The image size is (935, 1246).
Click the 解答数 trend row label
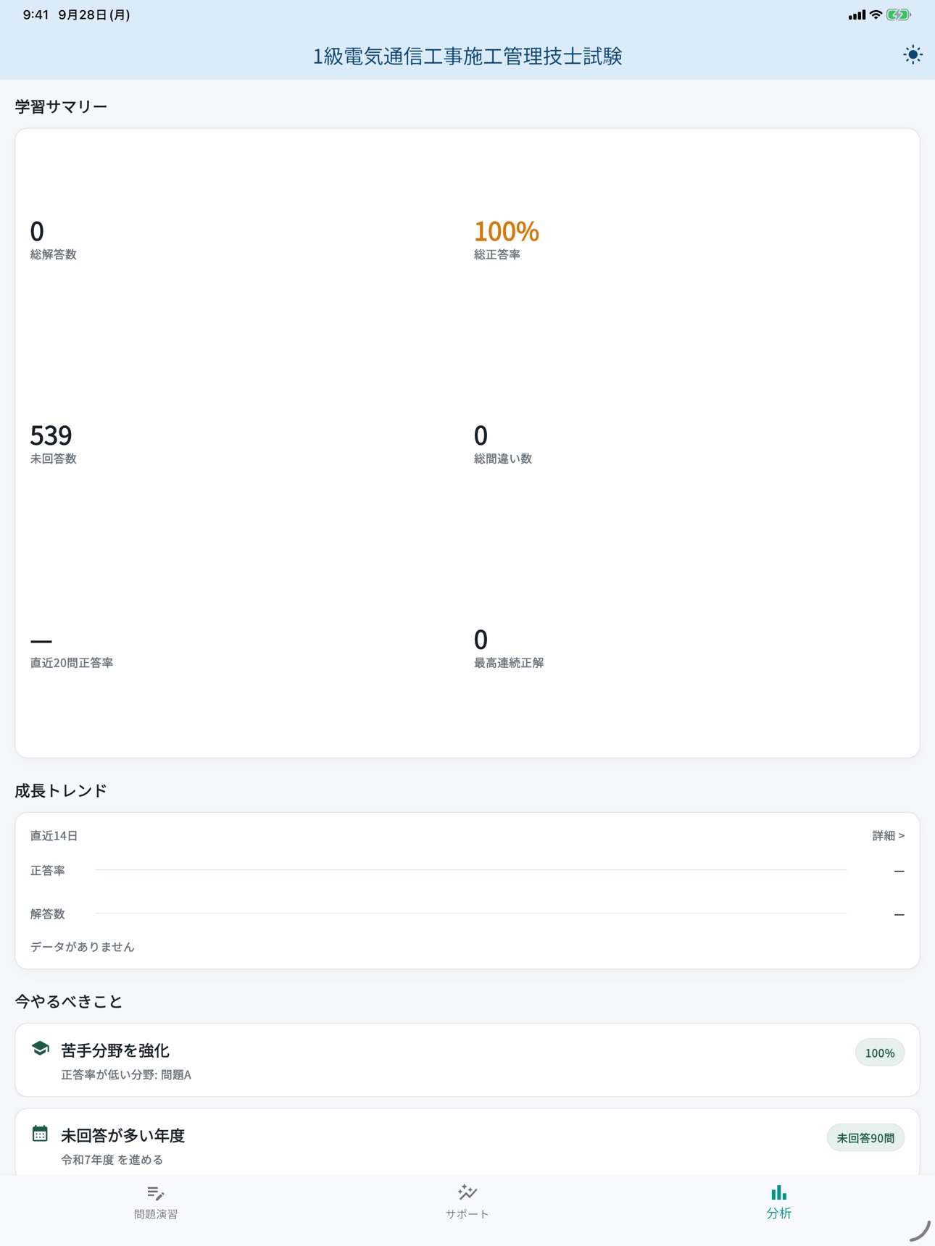[48, 914]
